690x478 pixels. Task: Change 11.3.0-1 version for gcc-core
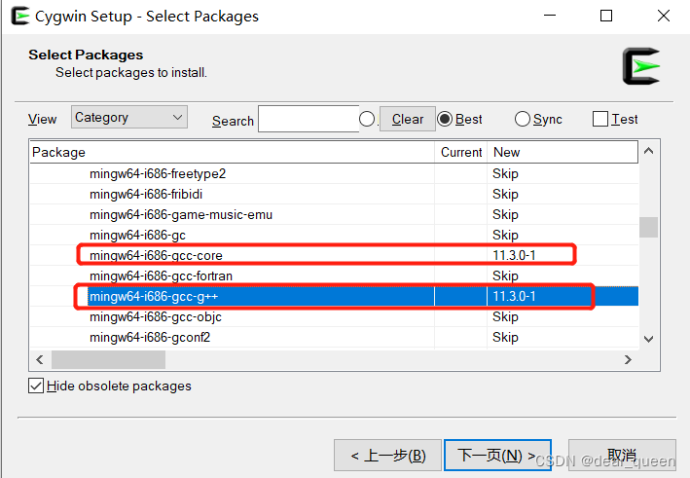click(514, 255)
